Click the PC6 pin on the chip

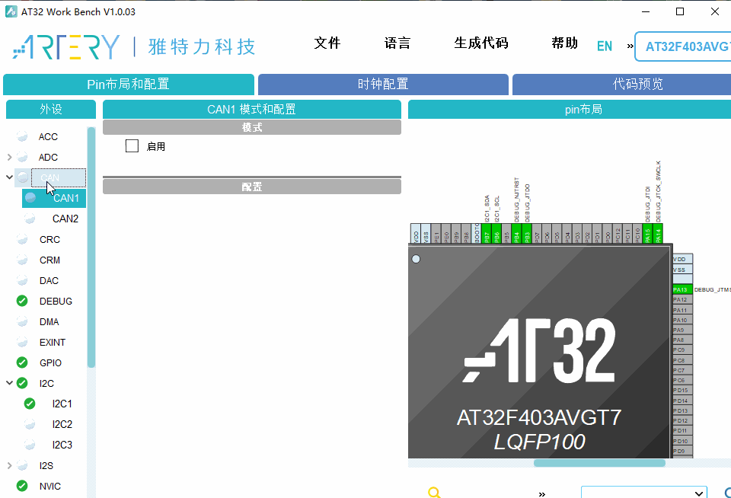(x=682, y=380)
